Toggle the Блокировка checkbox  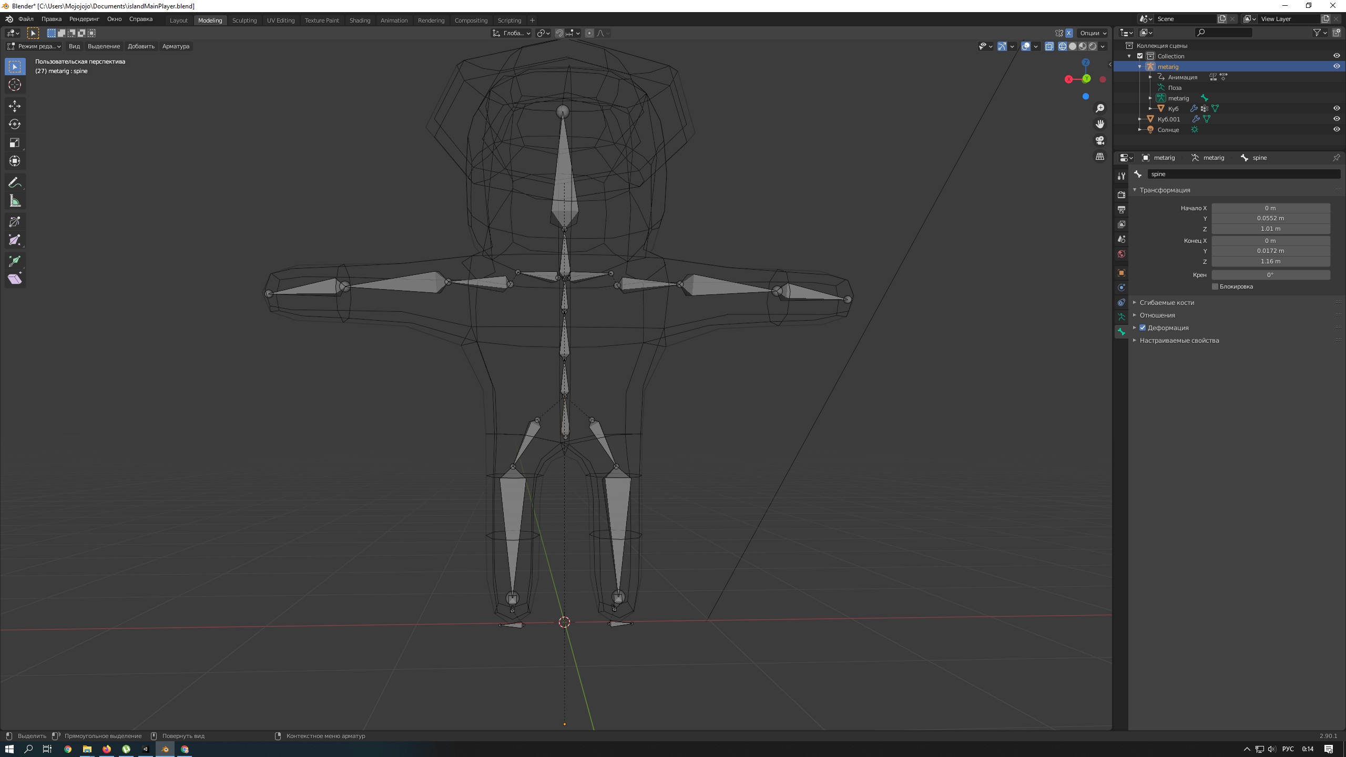pos(1215,287)
